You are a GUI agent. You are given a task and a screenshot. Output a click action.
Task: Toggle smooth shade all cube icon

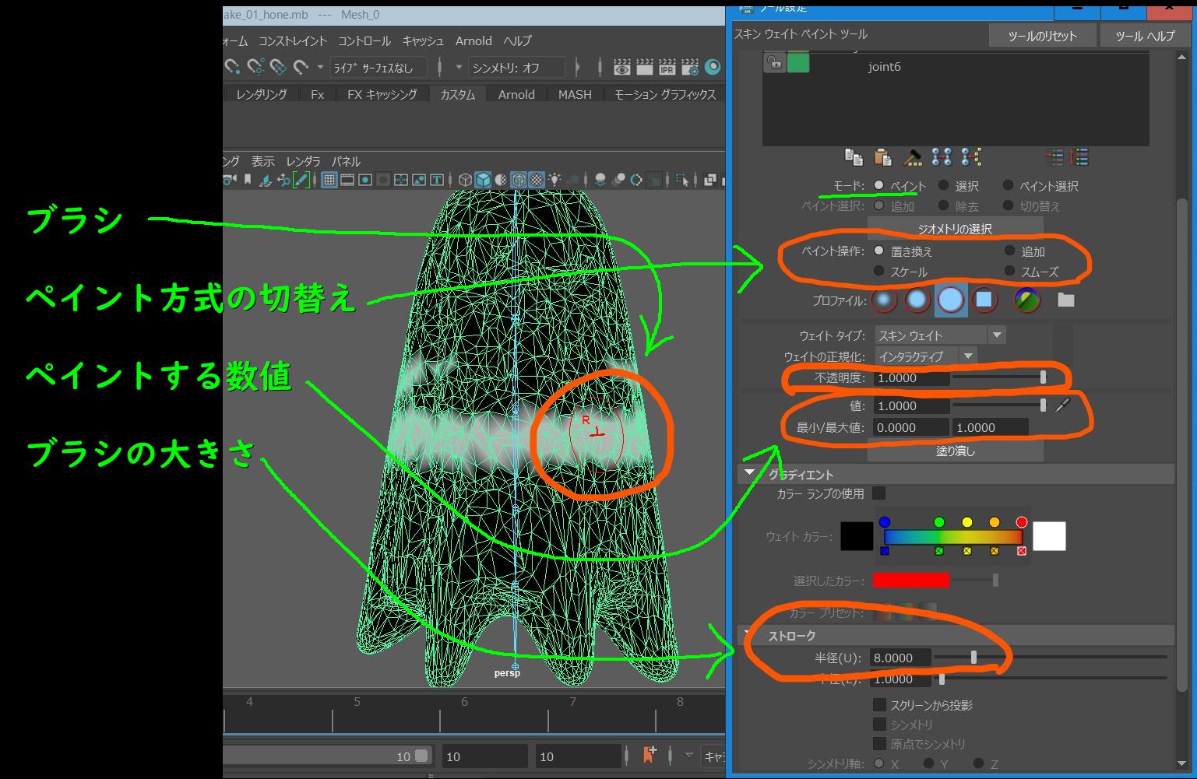[483, 180]
